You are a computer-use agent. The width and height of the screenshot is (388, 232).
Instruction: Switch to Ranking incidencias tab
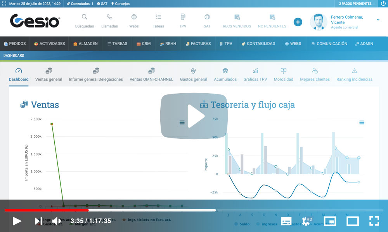tap(354, 75)
